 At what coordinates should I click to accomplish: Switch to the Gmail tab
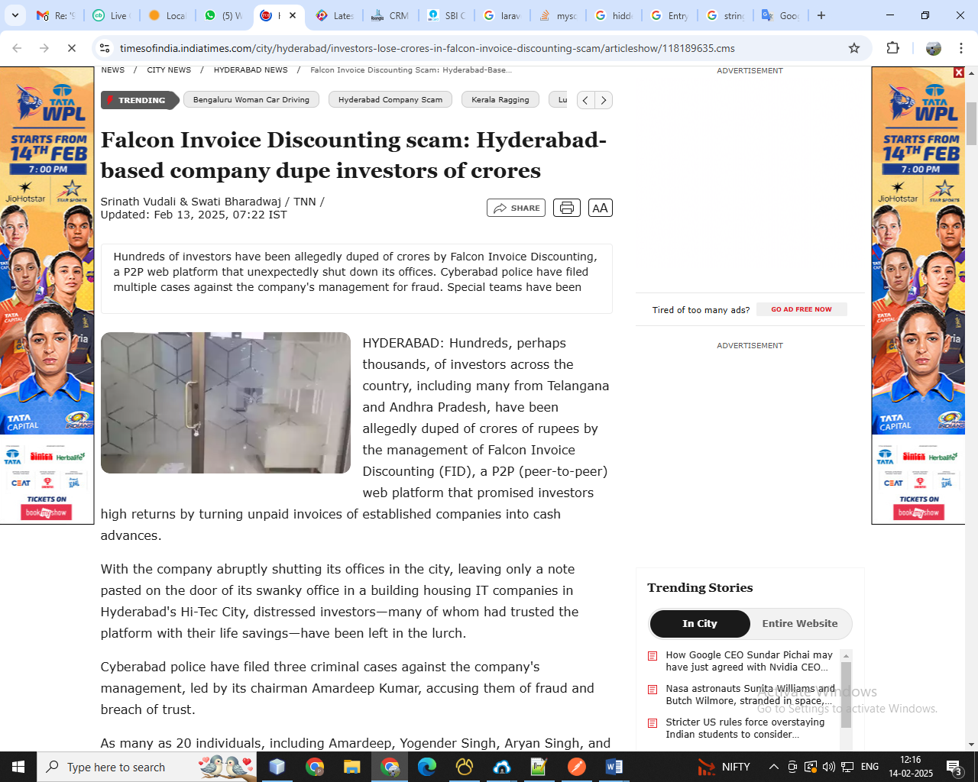(x=56, y=15)
